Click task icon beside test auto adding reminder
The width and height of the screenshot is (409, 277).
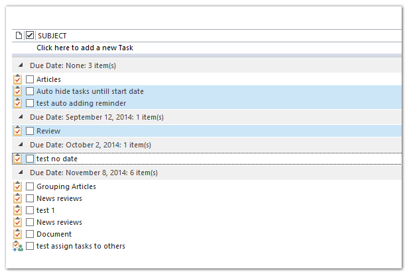point(17,103)
